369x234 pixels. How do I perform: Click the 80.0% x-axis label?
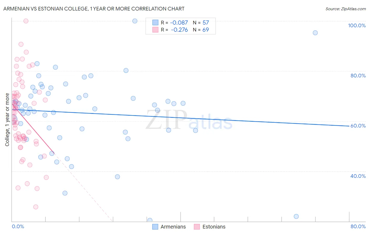[x=358, y=226]
